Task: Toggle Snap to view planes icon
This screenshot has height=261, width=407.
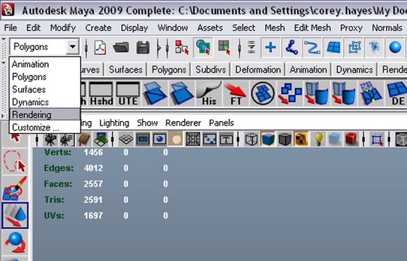Action: [334, 47]
